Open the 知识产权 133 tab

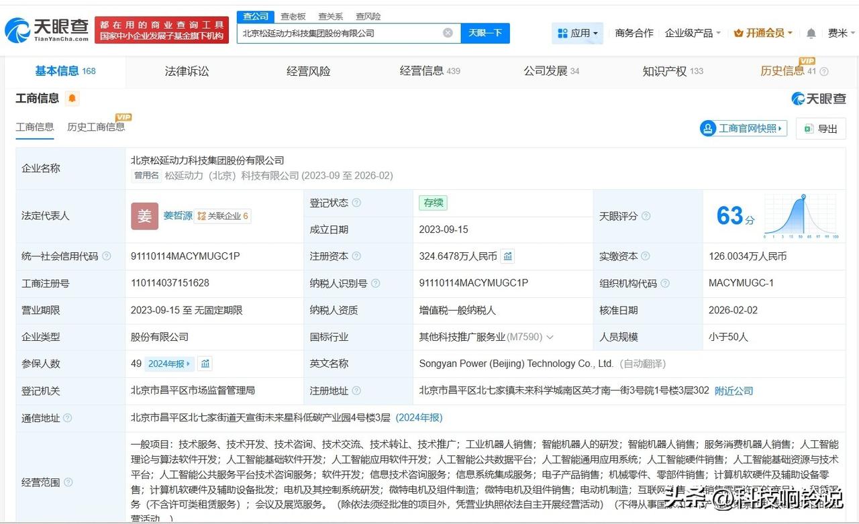(673, 71)
